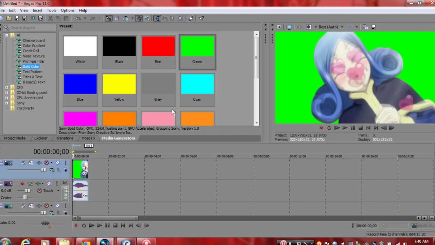Pause playback in the preview transport
The height and width of the screenshot is (245, 435).
click(353, 128)
